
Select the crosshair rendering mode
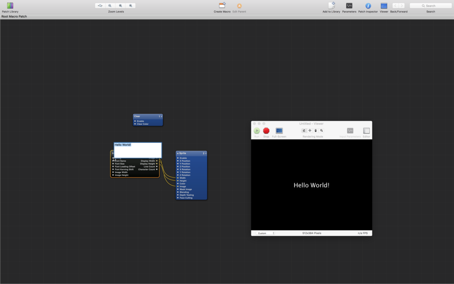click(310, 131)
